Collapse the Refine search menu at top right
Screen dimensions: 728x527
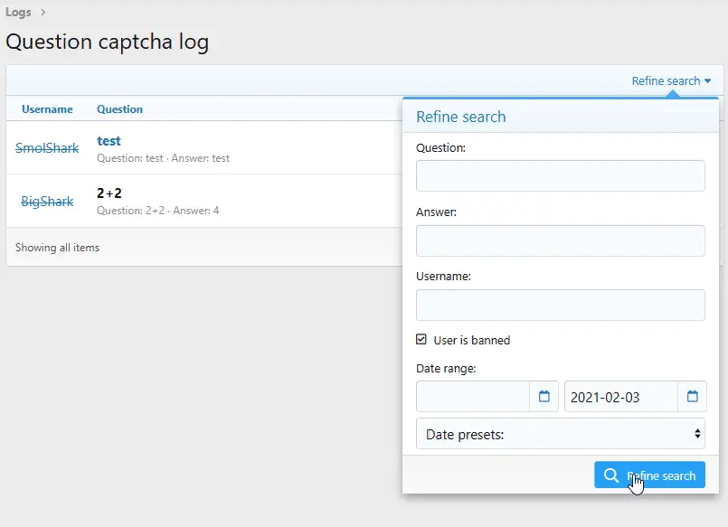(x=671, y=80)
